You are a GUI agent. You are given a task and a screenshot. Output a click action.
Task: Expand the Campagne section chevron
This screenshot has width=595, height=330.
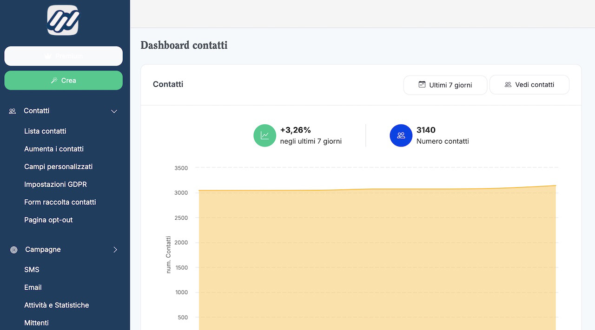coord(115,250)
